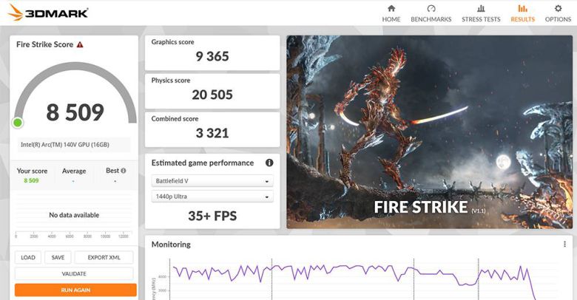Screen dimensions: 577x300
Task: Click the 35+ FPS estimate
Action: pos(212,216)
